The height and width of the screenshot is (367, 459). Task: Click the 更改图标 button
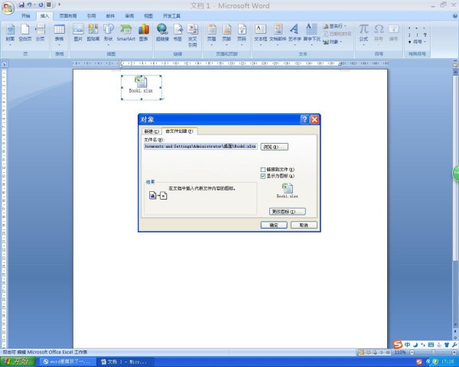pyautogui.click(x=287, y=211)
